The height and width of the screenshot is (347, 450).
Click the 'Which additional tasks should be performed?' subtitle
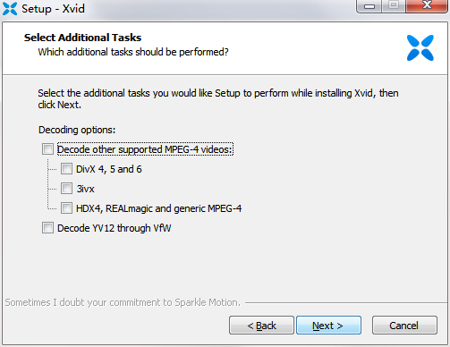(133, 52)
